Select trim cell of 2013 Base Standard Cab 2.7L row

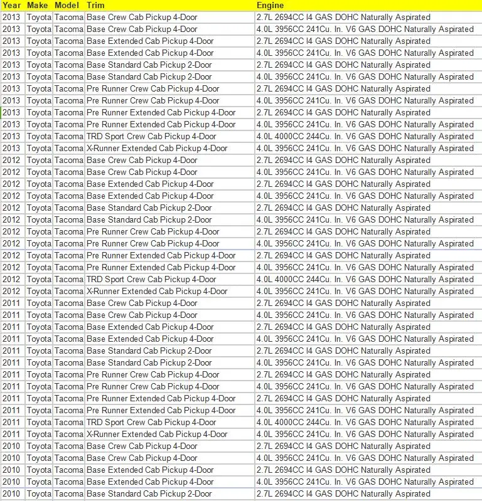[x=169, y=65]
